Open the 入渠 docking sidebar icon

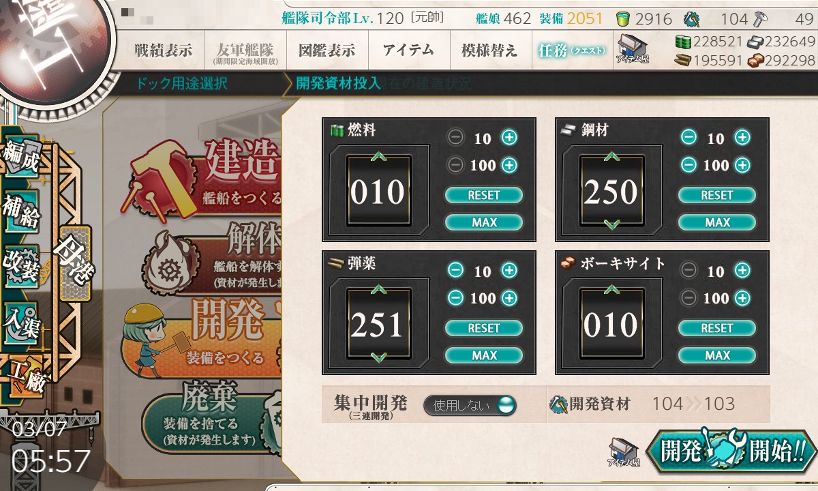coord(20,321)
